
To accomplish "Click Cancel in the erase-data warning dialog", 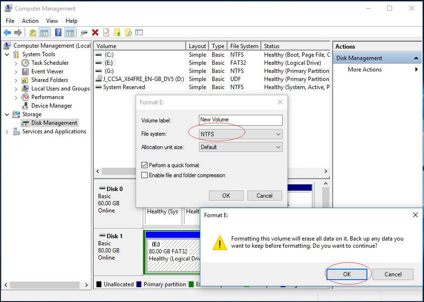I will [393, 274].
